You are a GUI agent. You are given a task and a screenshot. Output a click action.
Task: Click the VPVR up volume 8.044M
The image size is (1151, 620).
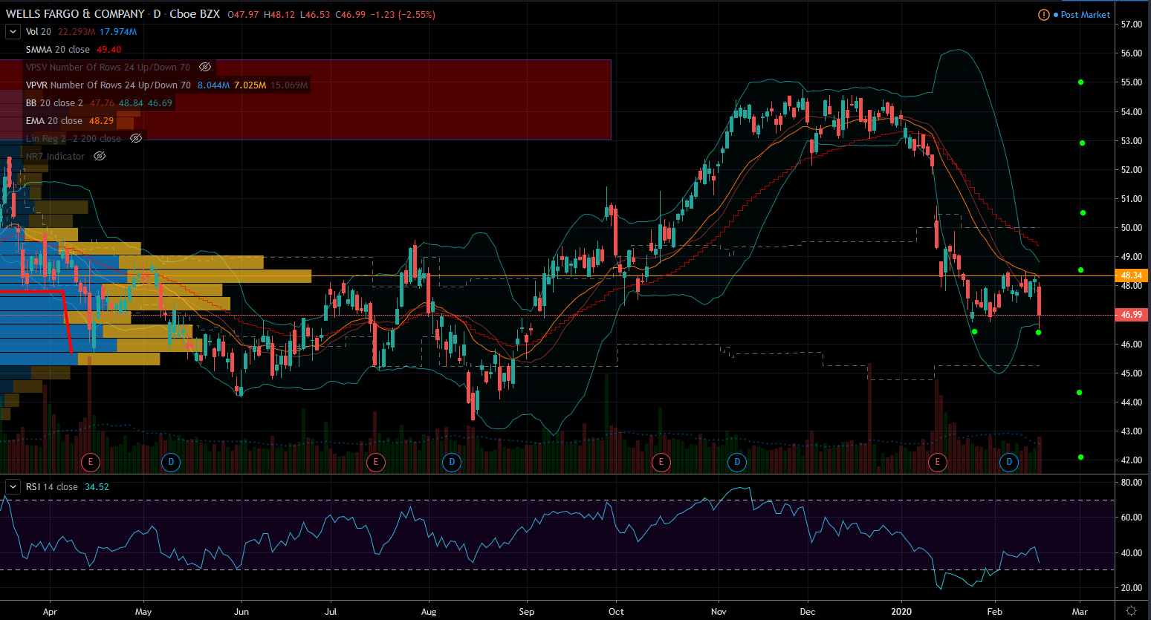213,85
